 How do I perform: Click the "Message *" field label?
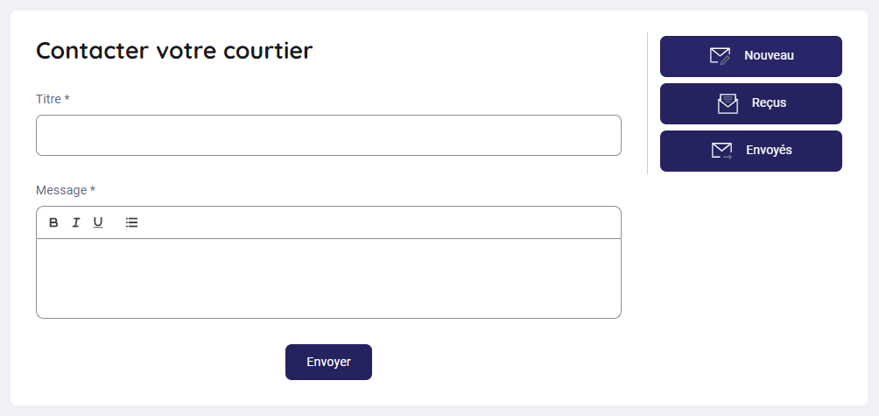61,190
